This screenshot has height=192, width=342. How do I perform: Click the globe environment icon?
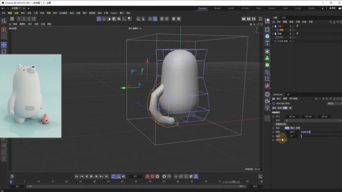tap(267, 94)
